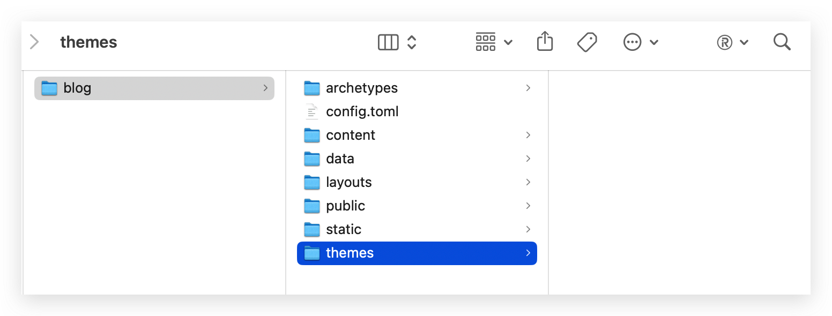The height and width of the screenshot is (316, 832).
Task: Open the dropdown beside the registered-mark icon
Action: point(744,42)
